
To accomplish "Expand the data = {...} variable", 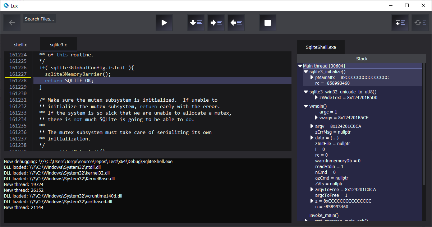I will coord(312,138).
